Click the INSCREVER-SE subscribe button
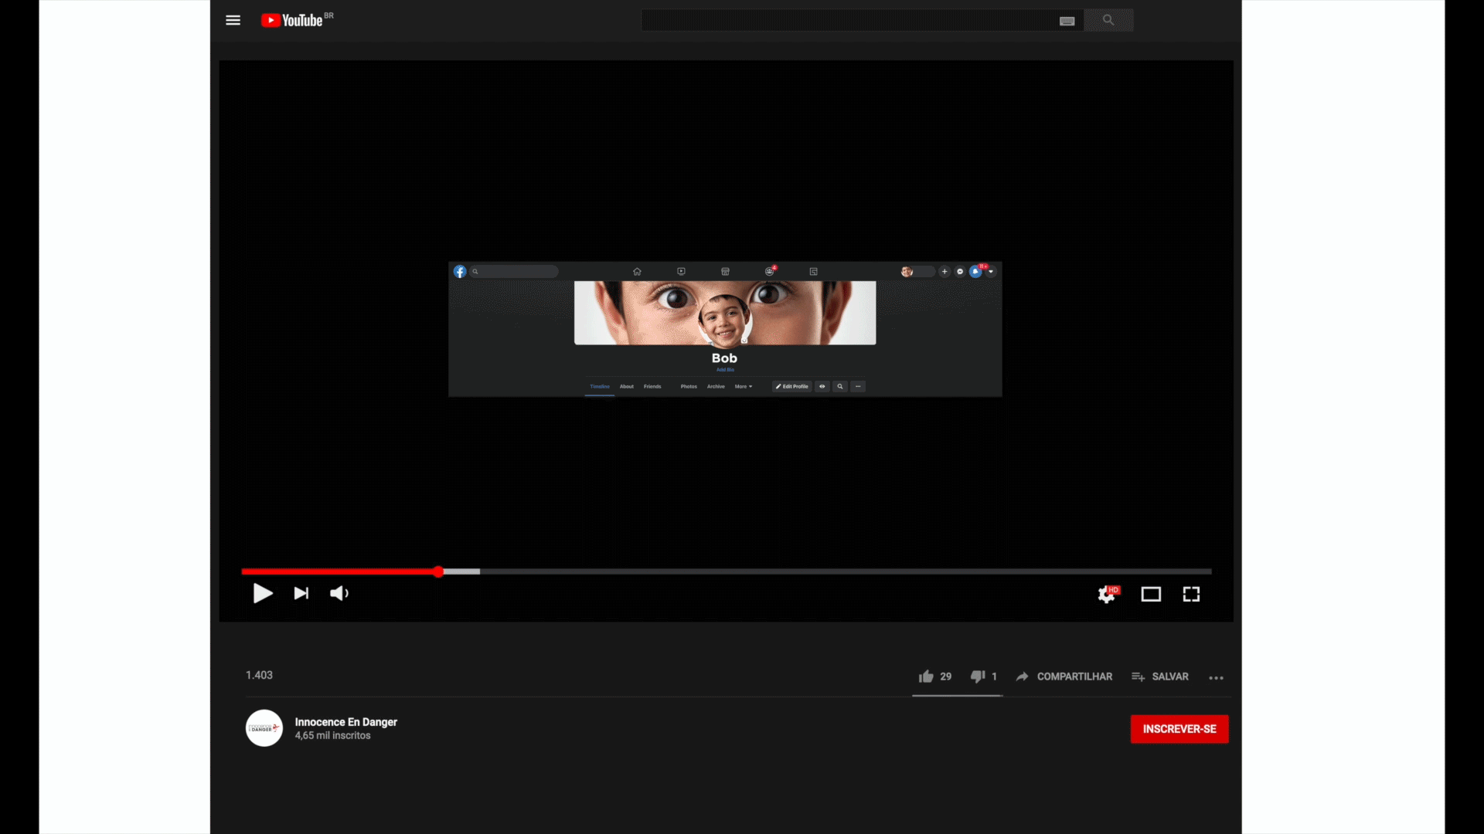The image size is (1484, 834). 1179,729
